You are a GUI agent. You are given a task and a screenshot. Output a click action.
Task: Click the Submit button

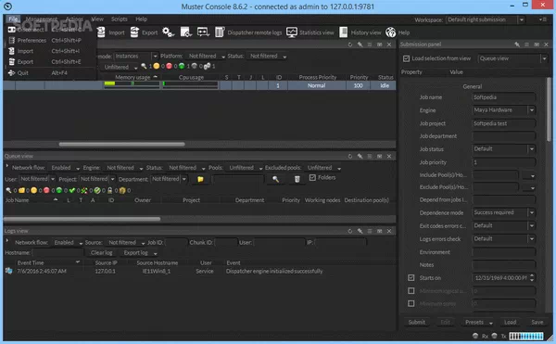click(x=417, y=322)
